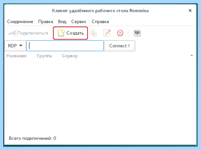201x150 pixels.
Task: Click Создать to create new connection
Action: tap(70, 33)
